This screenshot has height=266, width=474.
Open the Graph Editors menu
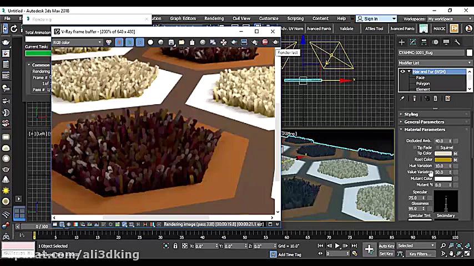point(183,18)
